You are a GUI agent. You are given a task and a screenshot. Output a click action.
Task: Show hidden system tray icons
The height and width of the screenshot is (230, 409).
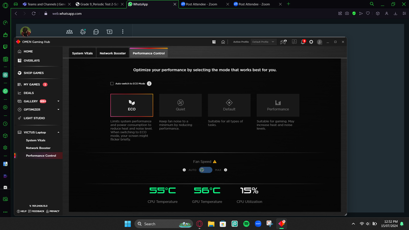click(353, 224)
